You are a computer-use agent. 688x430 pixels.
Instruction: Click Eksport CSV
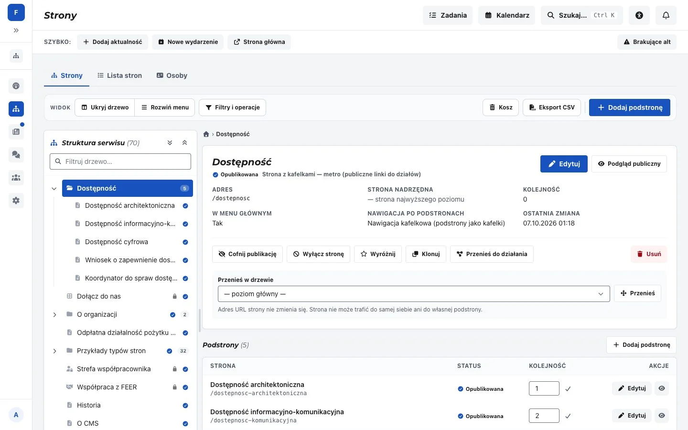tap(552, 107)
